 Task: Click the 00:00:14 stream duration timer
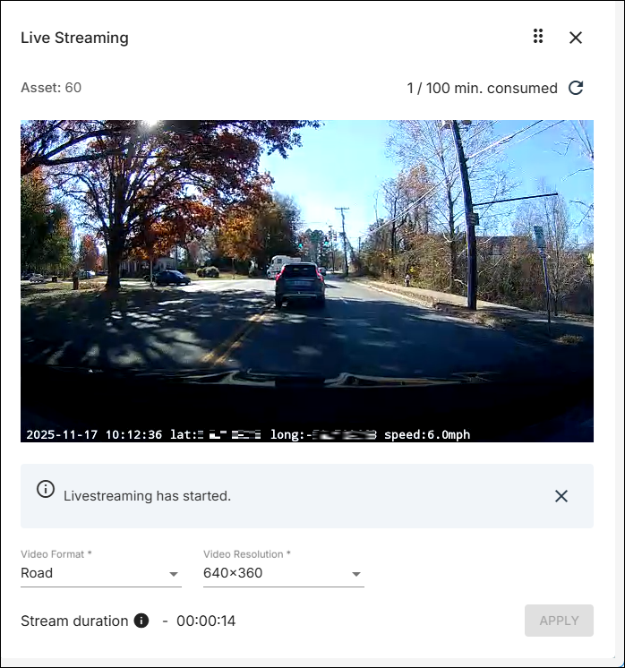point(206,621)
